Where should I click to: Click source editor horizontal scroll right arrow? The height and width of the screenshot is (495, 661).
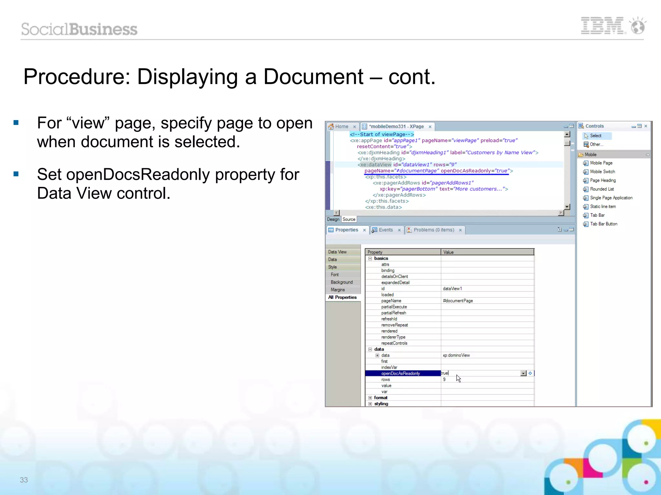click(561, 213)
